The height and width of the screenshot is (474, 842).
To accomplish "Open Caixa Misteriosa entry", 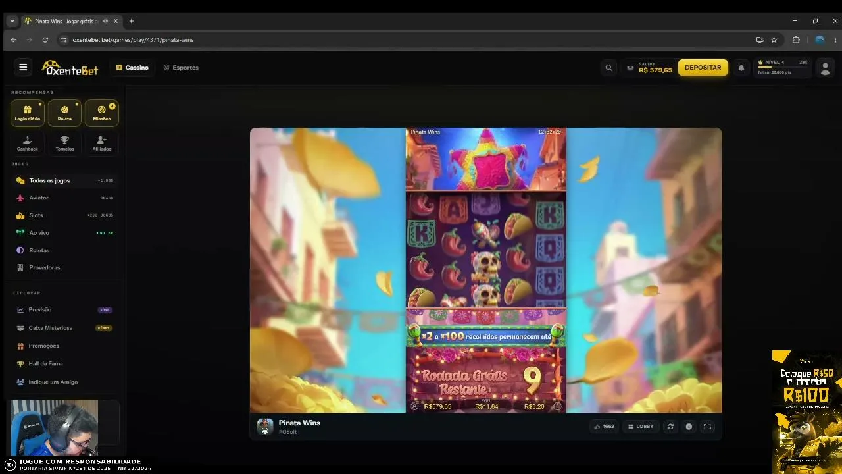I will (64, 328).
